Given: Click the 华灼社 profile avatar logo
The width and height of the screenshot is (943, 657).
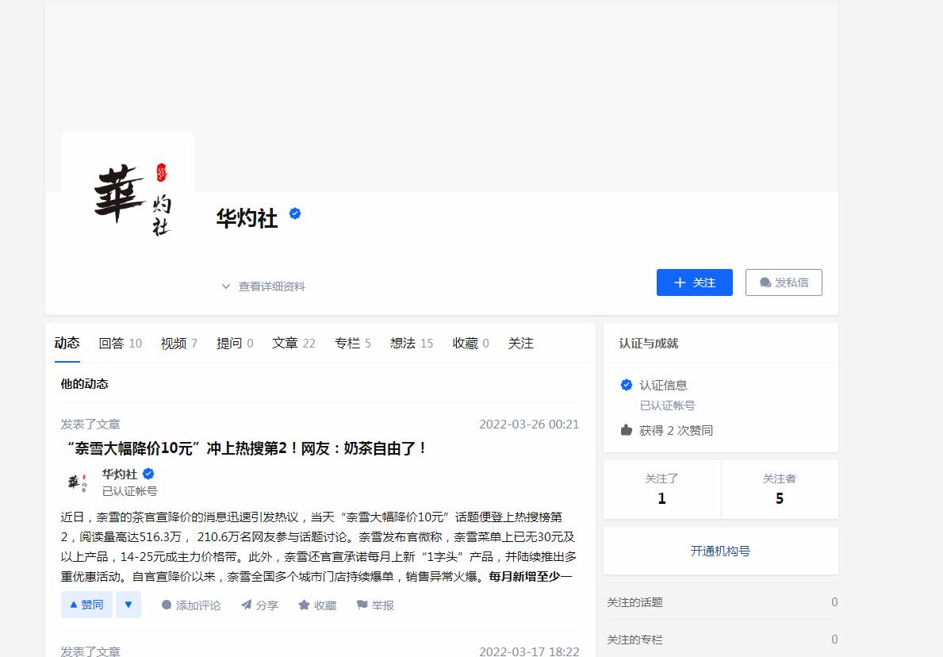Looking at the screenshot, I should point(128,198).
